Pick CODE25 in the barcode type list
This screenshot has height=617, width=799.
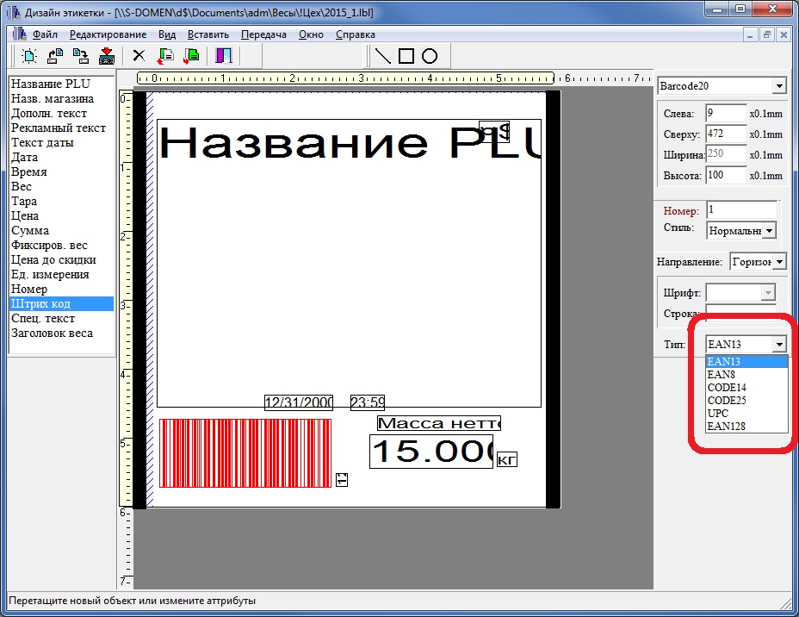726,401
